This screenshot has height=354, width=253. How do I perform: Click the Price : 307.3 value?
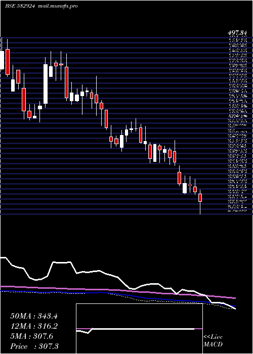(34, 346)
